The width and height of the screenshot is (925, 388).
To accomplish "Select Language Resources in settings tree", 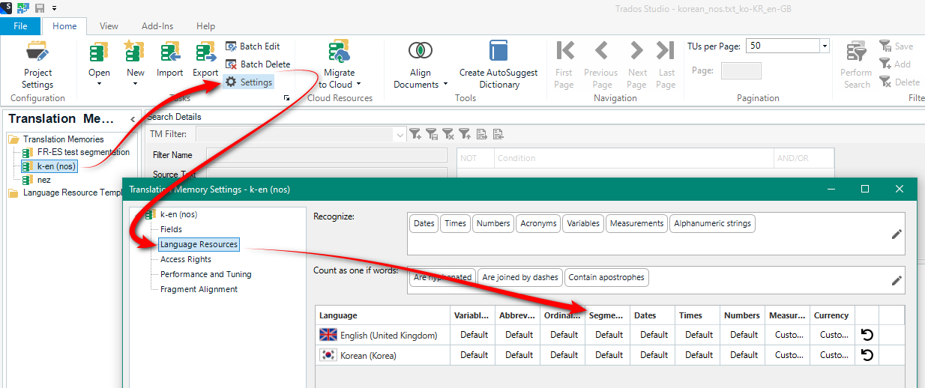I will (199, 244).
